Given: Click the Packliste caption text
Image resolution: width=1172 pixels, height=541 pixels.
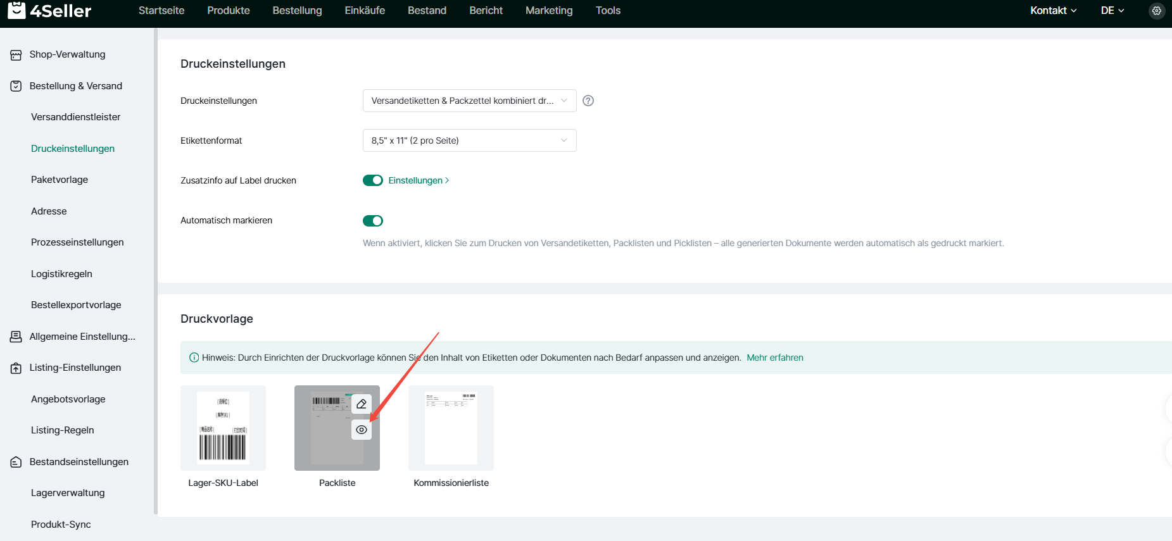Looking at the screenshot, I should [x=337, y=483].
